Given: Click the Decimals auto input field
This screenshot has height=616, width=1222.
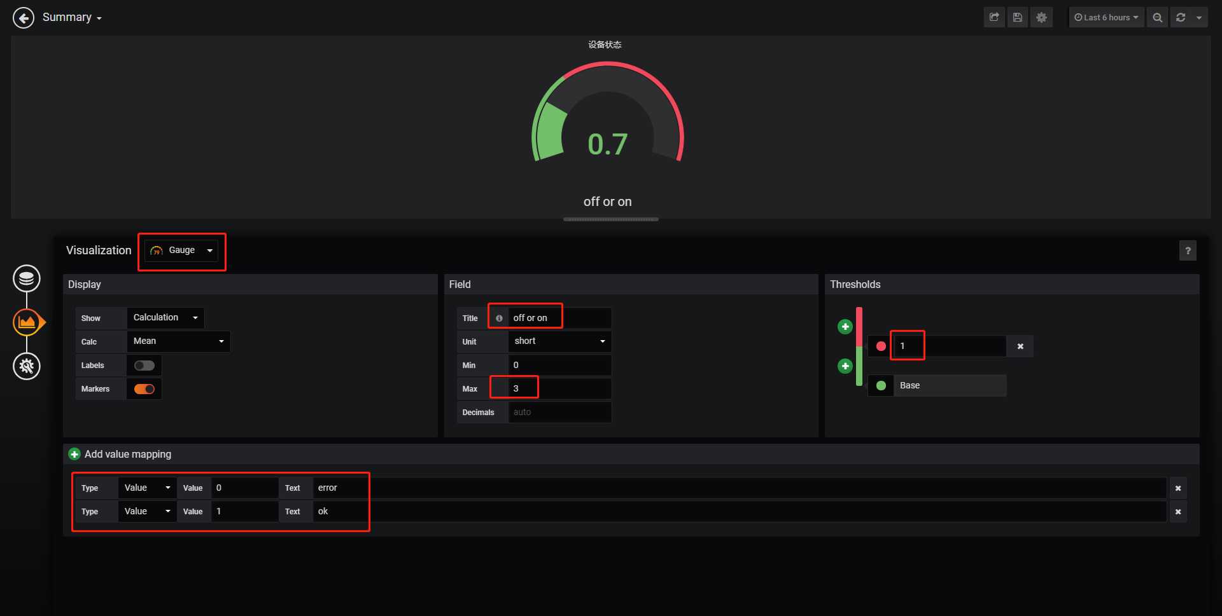Looking at the screenshot, I should [x=559, y=412].
